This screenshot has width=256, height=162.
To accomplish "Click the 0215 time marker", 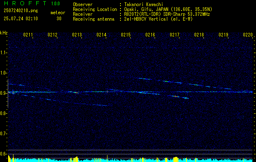I will tap(126, 35).
